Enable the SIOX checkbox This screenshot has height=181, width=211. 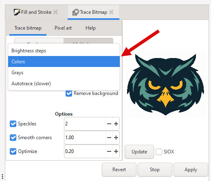pyautogui.click(x=159, y=152)
